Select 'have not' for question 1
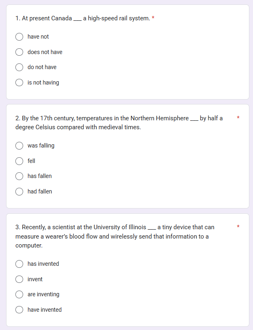This screenshot has height=330, width=253. (x=19, y=37)
